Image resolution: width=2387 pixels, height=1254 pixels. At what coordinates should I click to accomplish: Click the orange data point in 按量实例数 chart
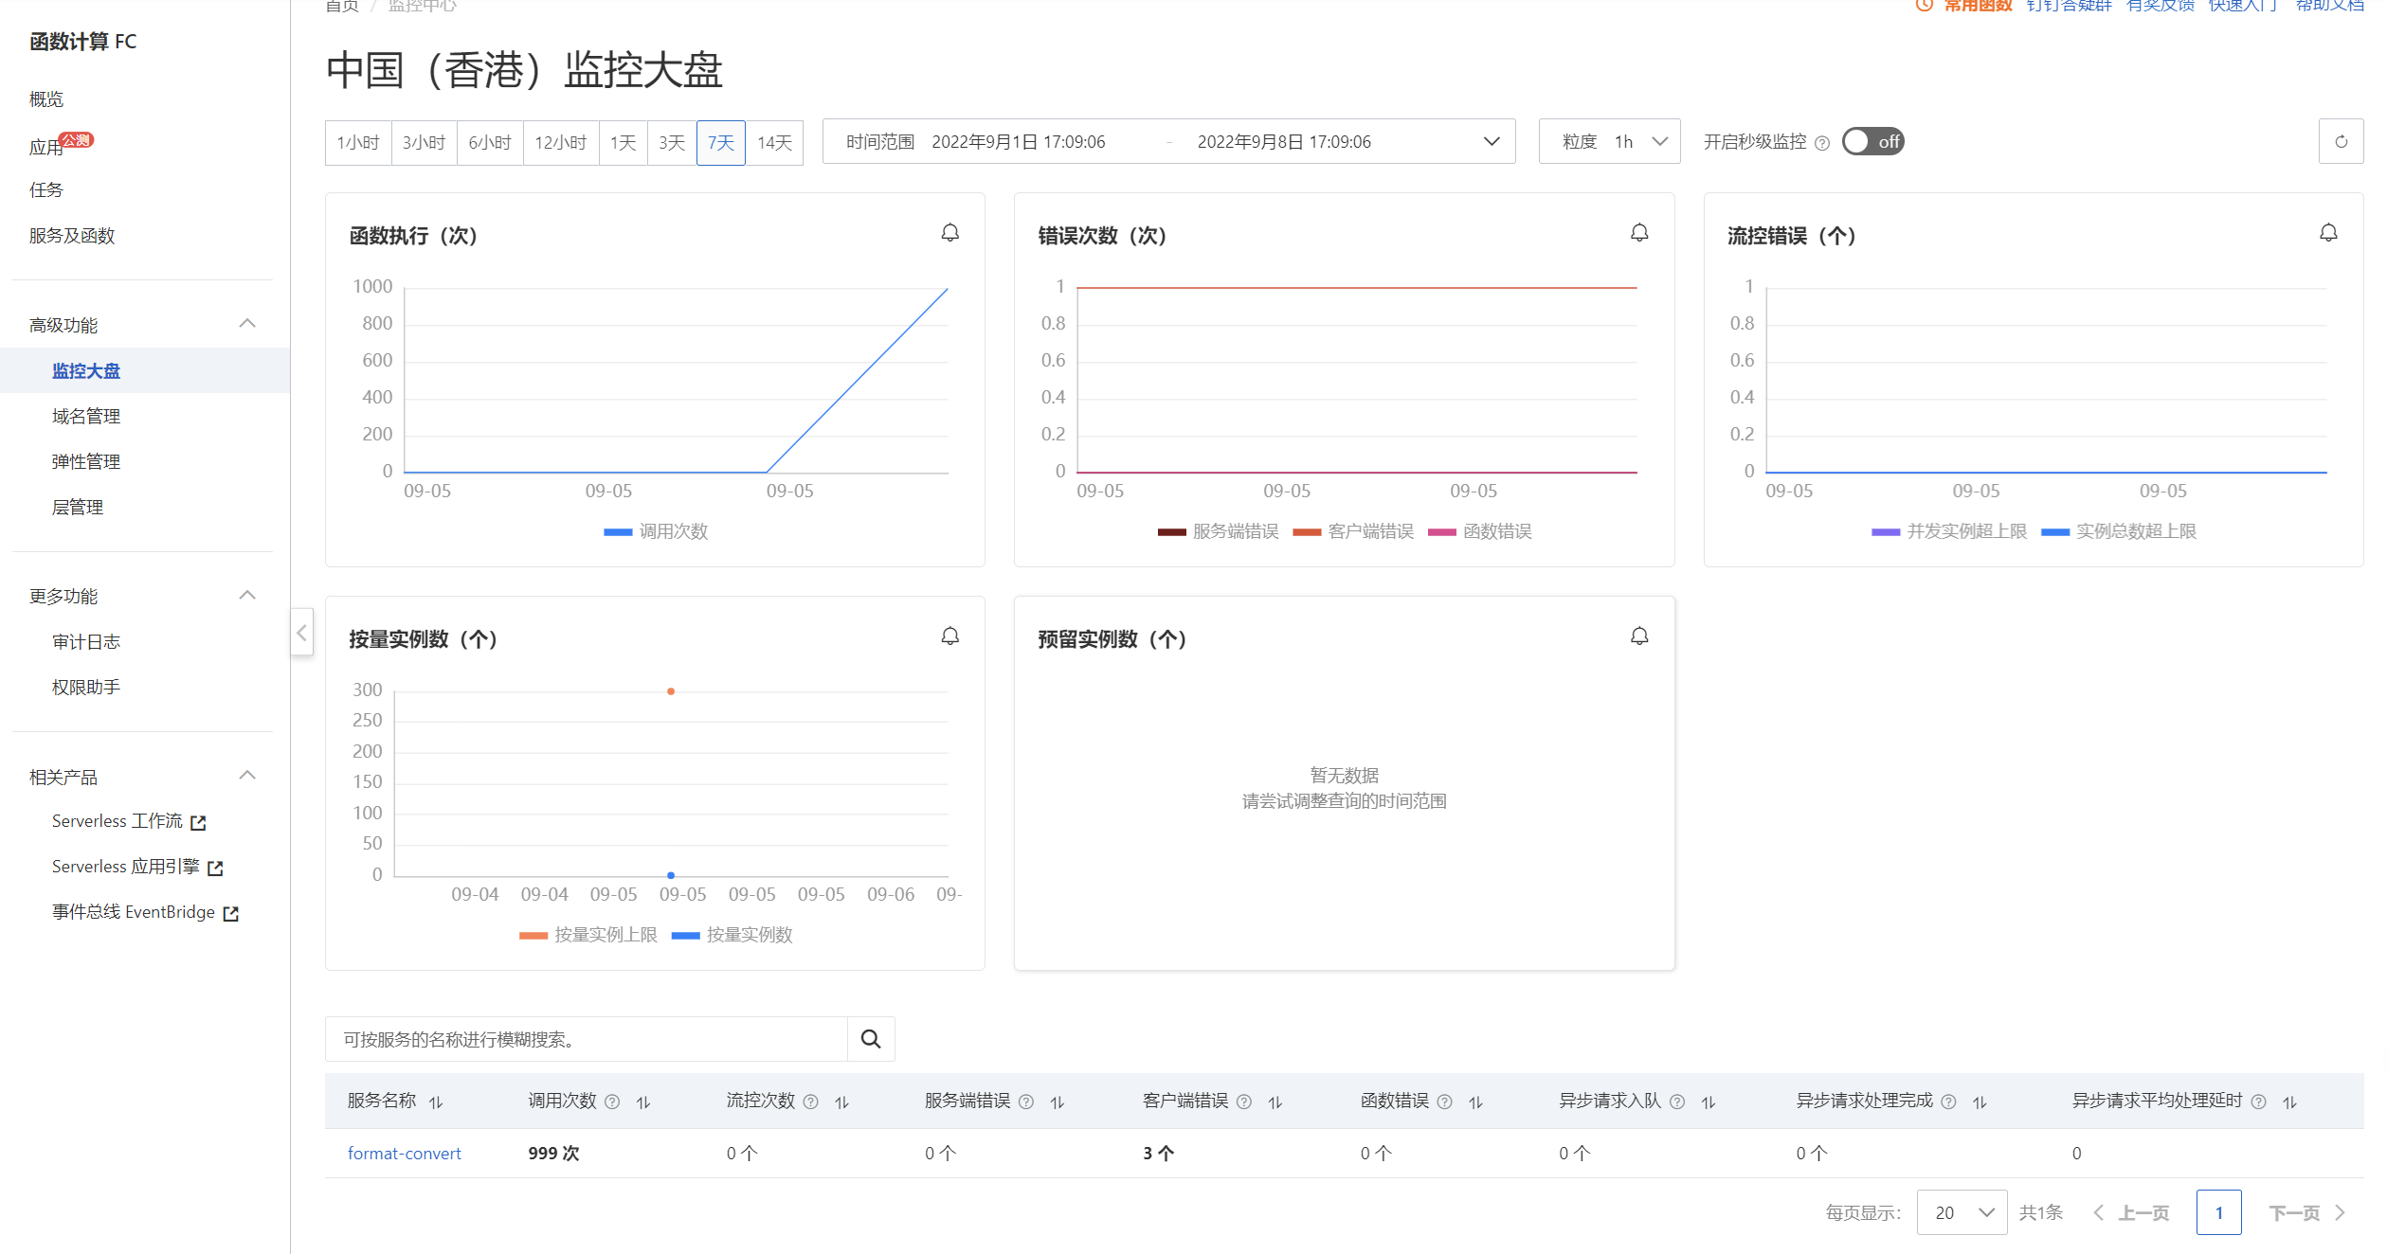(x=671, y=691)
